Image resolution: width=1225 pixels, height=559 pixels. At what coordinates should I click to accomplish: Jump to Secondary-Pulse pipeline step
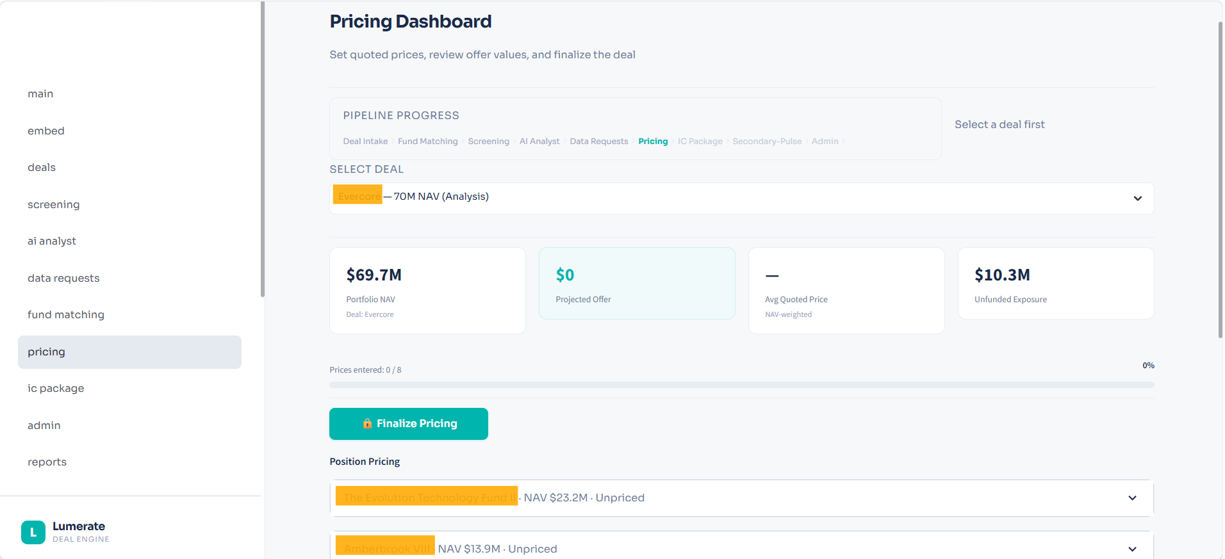click(767, 142)
